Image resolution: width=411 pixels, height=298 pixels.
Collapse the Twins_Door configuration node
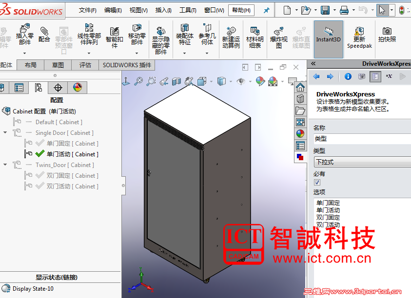[x=5, y=165]
